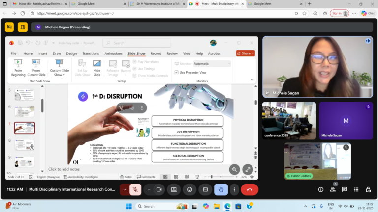Click the present screen icon in Meet
Screen dimensions: 378x212
[x=174, y=189]
